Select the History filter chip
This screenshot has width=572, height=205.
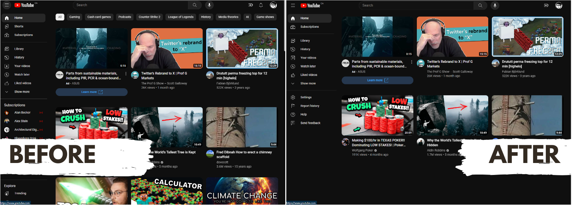click(x=206, y=17)
